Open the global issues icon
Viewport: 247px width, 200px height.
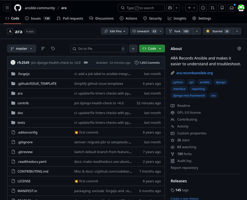tap(203, 8)
